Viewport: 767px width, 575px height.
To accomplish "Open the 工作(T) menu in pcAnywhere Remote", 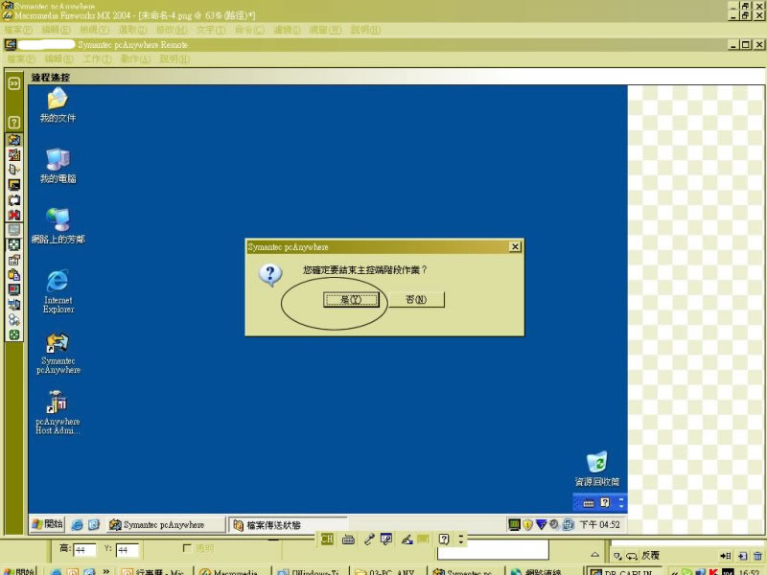I will (97, 59).
